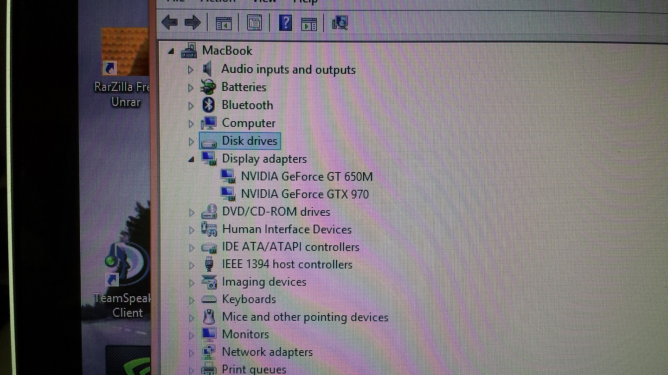Open Help using the question mark icon
Viewport: 668px width, 375px height.
(285, 22)
